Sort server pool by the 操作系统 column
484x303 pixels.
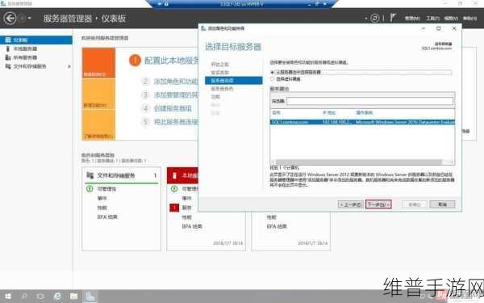point(365,112)
